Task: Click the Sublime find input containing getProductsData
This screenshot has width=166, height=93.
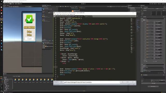Action: click(x=92, y=82)
